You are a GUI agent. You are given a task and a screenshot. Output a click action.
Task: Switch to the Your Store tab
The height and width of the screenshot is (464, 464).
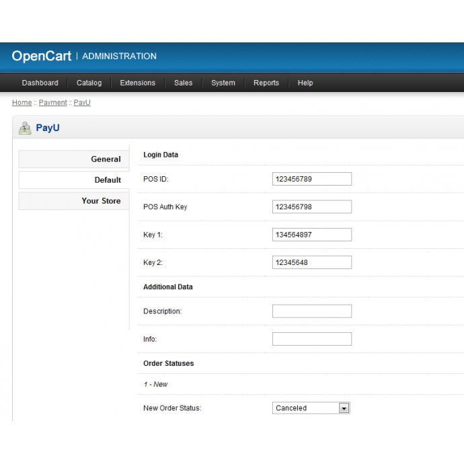74,201
